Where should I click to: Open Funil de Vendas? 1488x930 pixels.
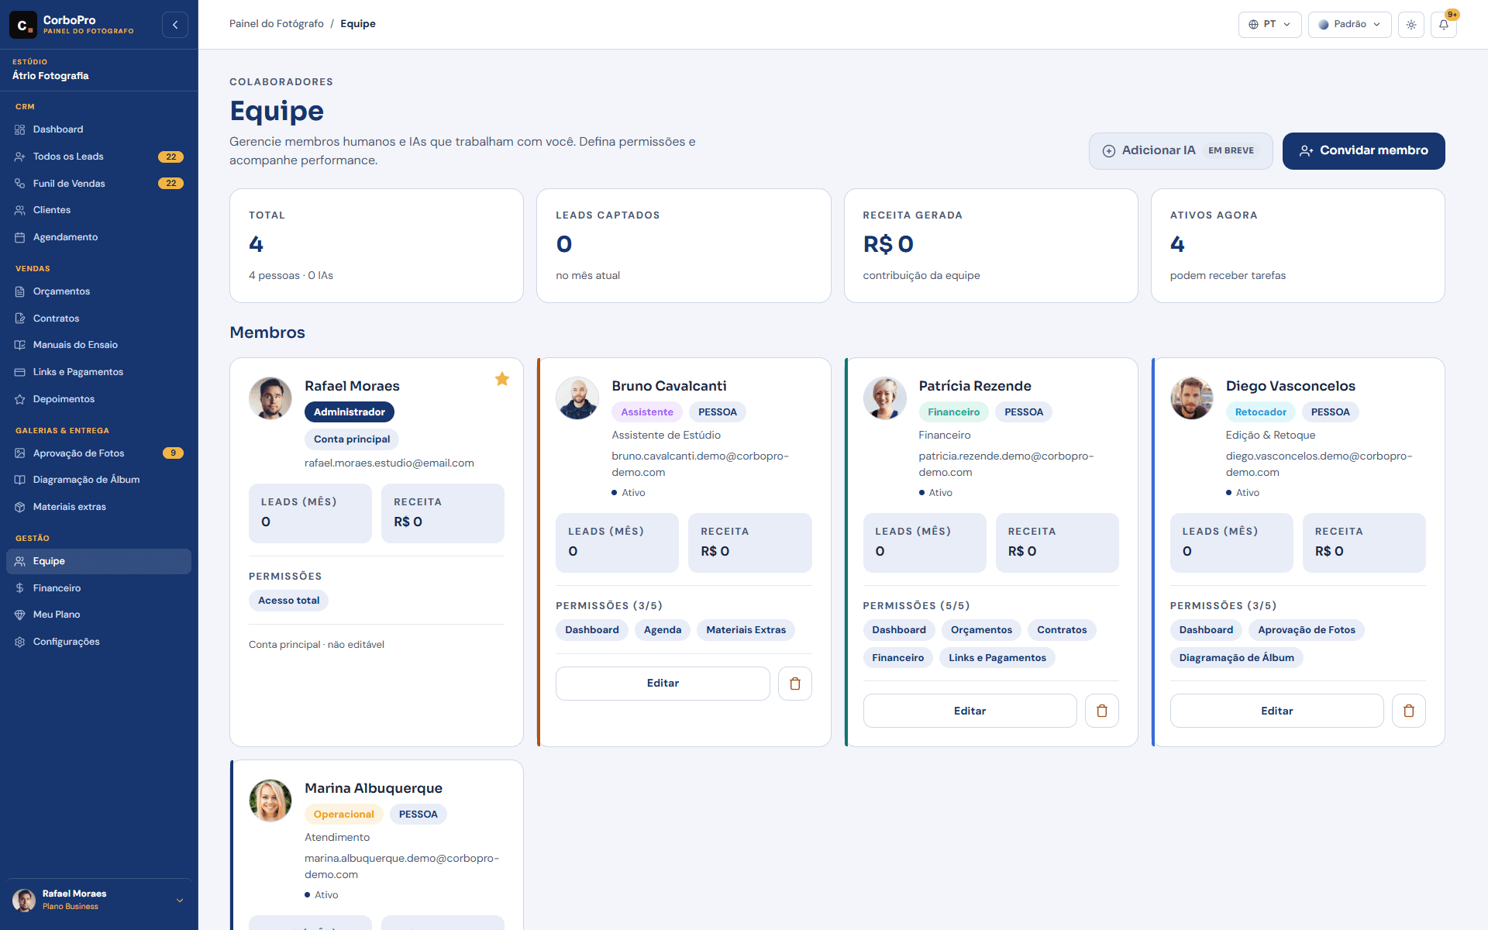98,184
